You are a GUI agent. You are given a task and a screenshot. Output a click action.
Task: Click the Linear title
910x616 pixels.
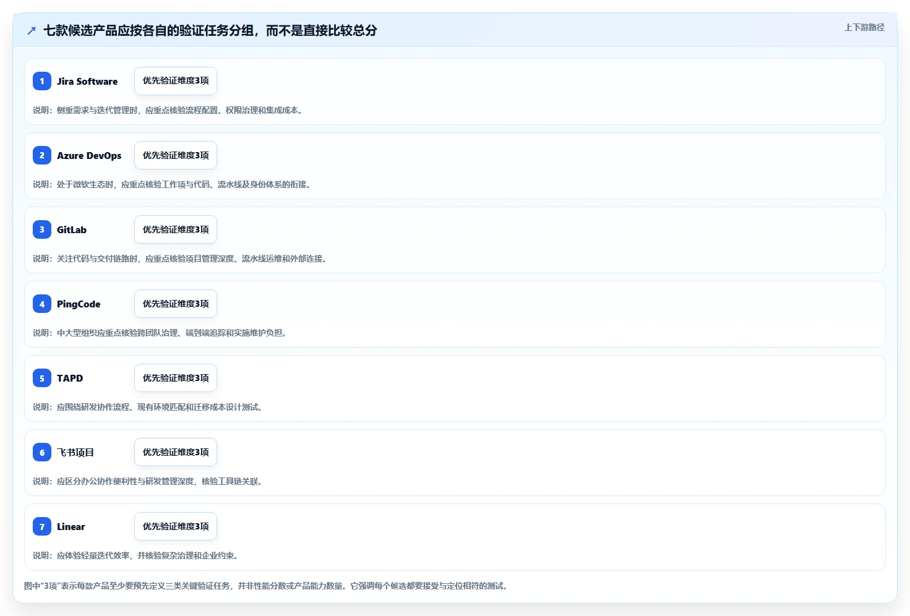coord(71,526)
